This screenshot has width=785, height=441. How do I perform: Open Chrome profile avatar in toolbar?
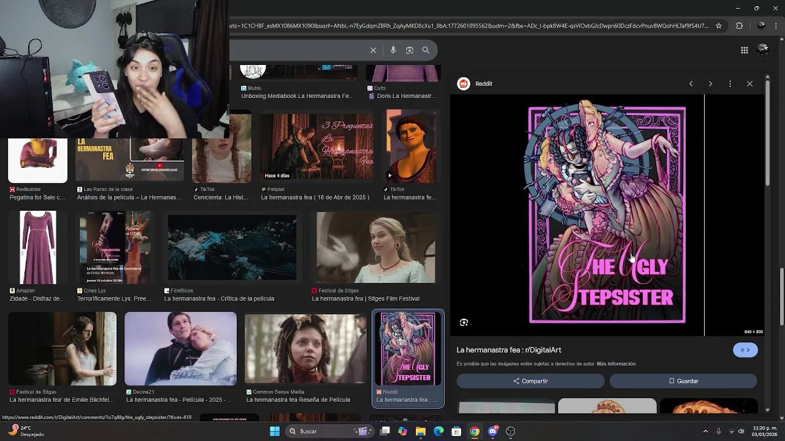click(761, 26)
